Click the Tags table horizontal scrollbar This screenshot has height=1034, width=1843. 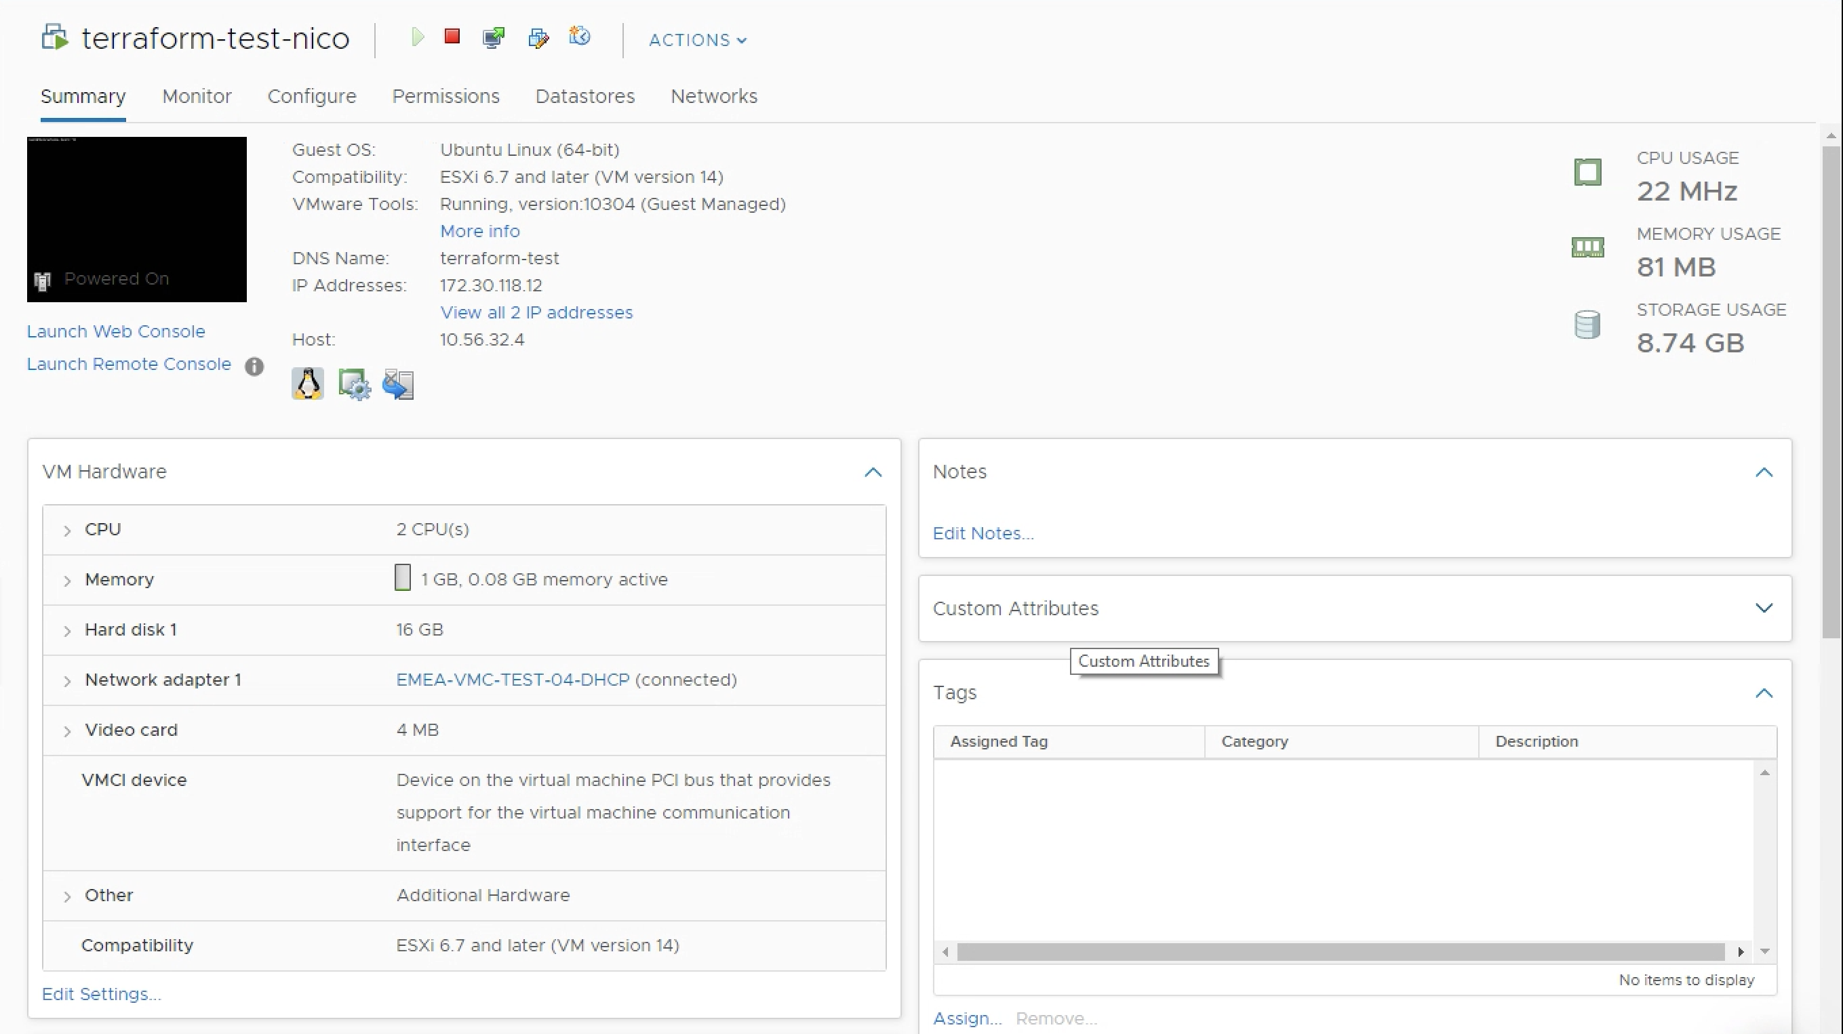coord(1341,952)
